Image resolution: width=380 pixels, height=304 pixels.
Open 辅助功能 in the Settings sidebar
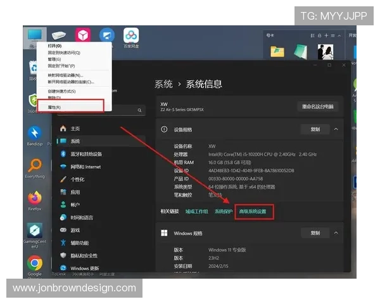tap(101, 243)
